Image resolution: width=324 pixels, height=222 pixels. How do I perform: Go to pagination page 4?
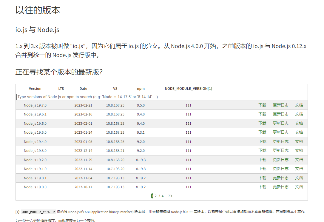coord(163,196)
